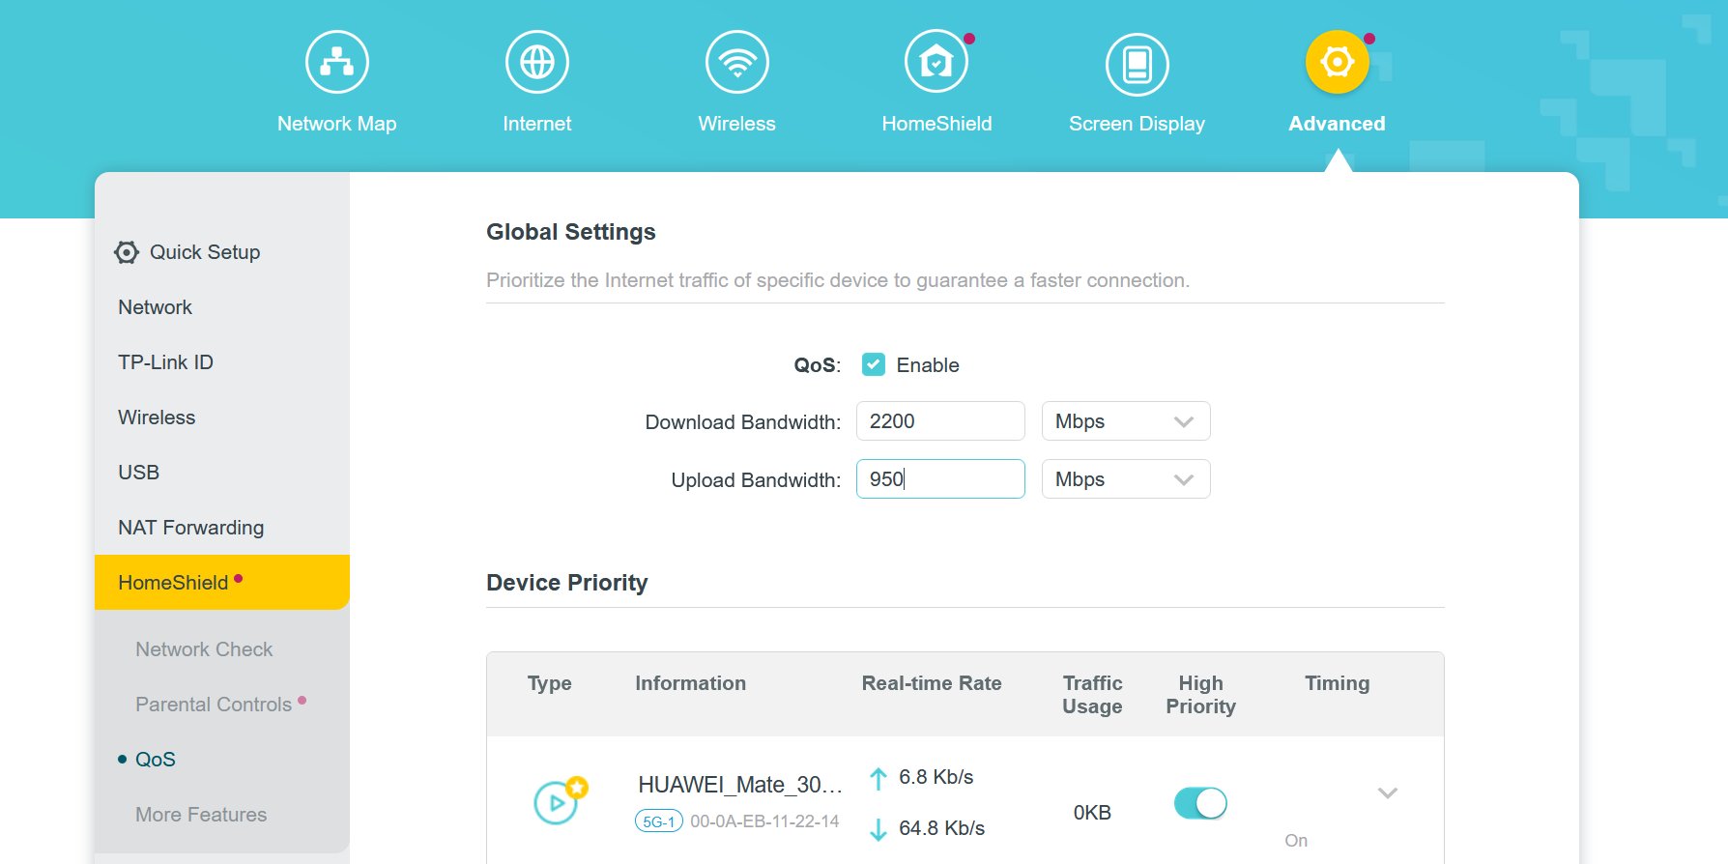Image resolution: width=1728 pixels, height=864 pixels.
Task: Click the upload arrow for HUAWEI device
Action: [x=878, y=778]
